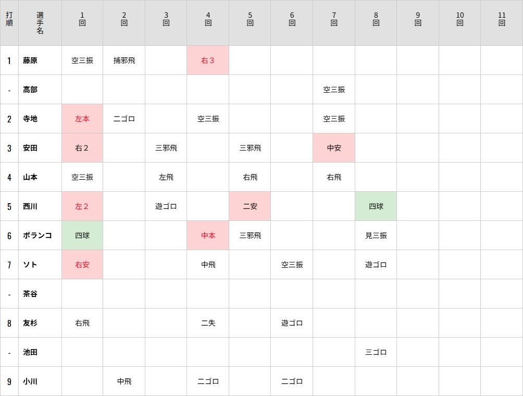This screenshot has height=396, width=523.
Task: Click the player name ポランコ
Action: (x=37, y=236)
